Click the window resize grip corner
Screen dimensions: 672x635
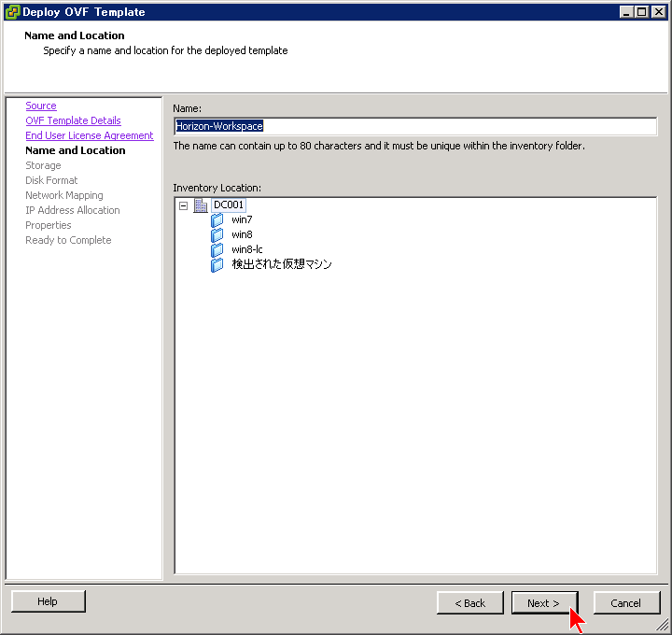click(x=663, y=626)
